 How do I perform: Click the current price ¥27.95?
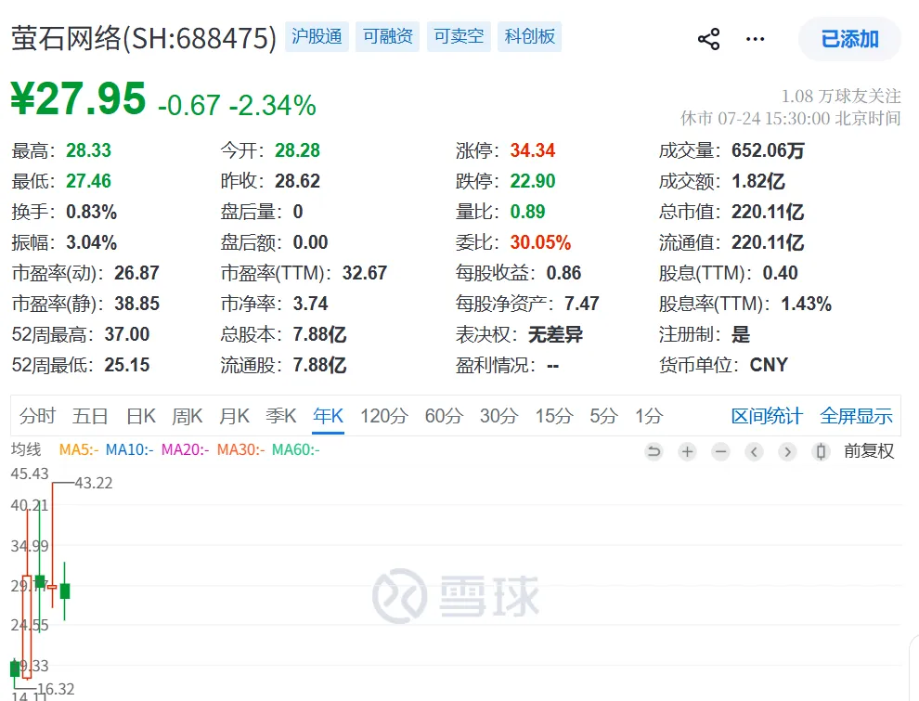pyautogui.click(x=78, y=97)
